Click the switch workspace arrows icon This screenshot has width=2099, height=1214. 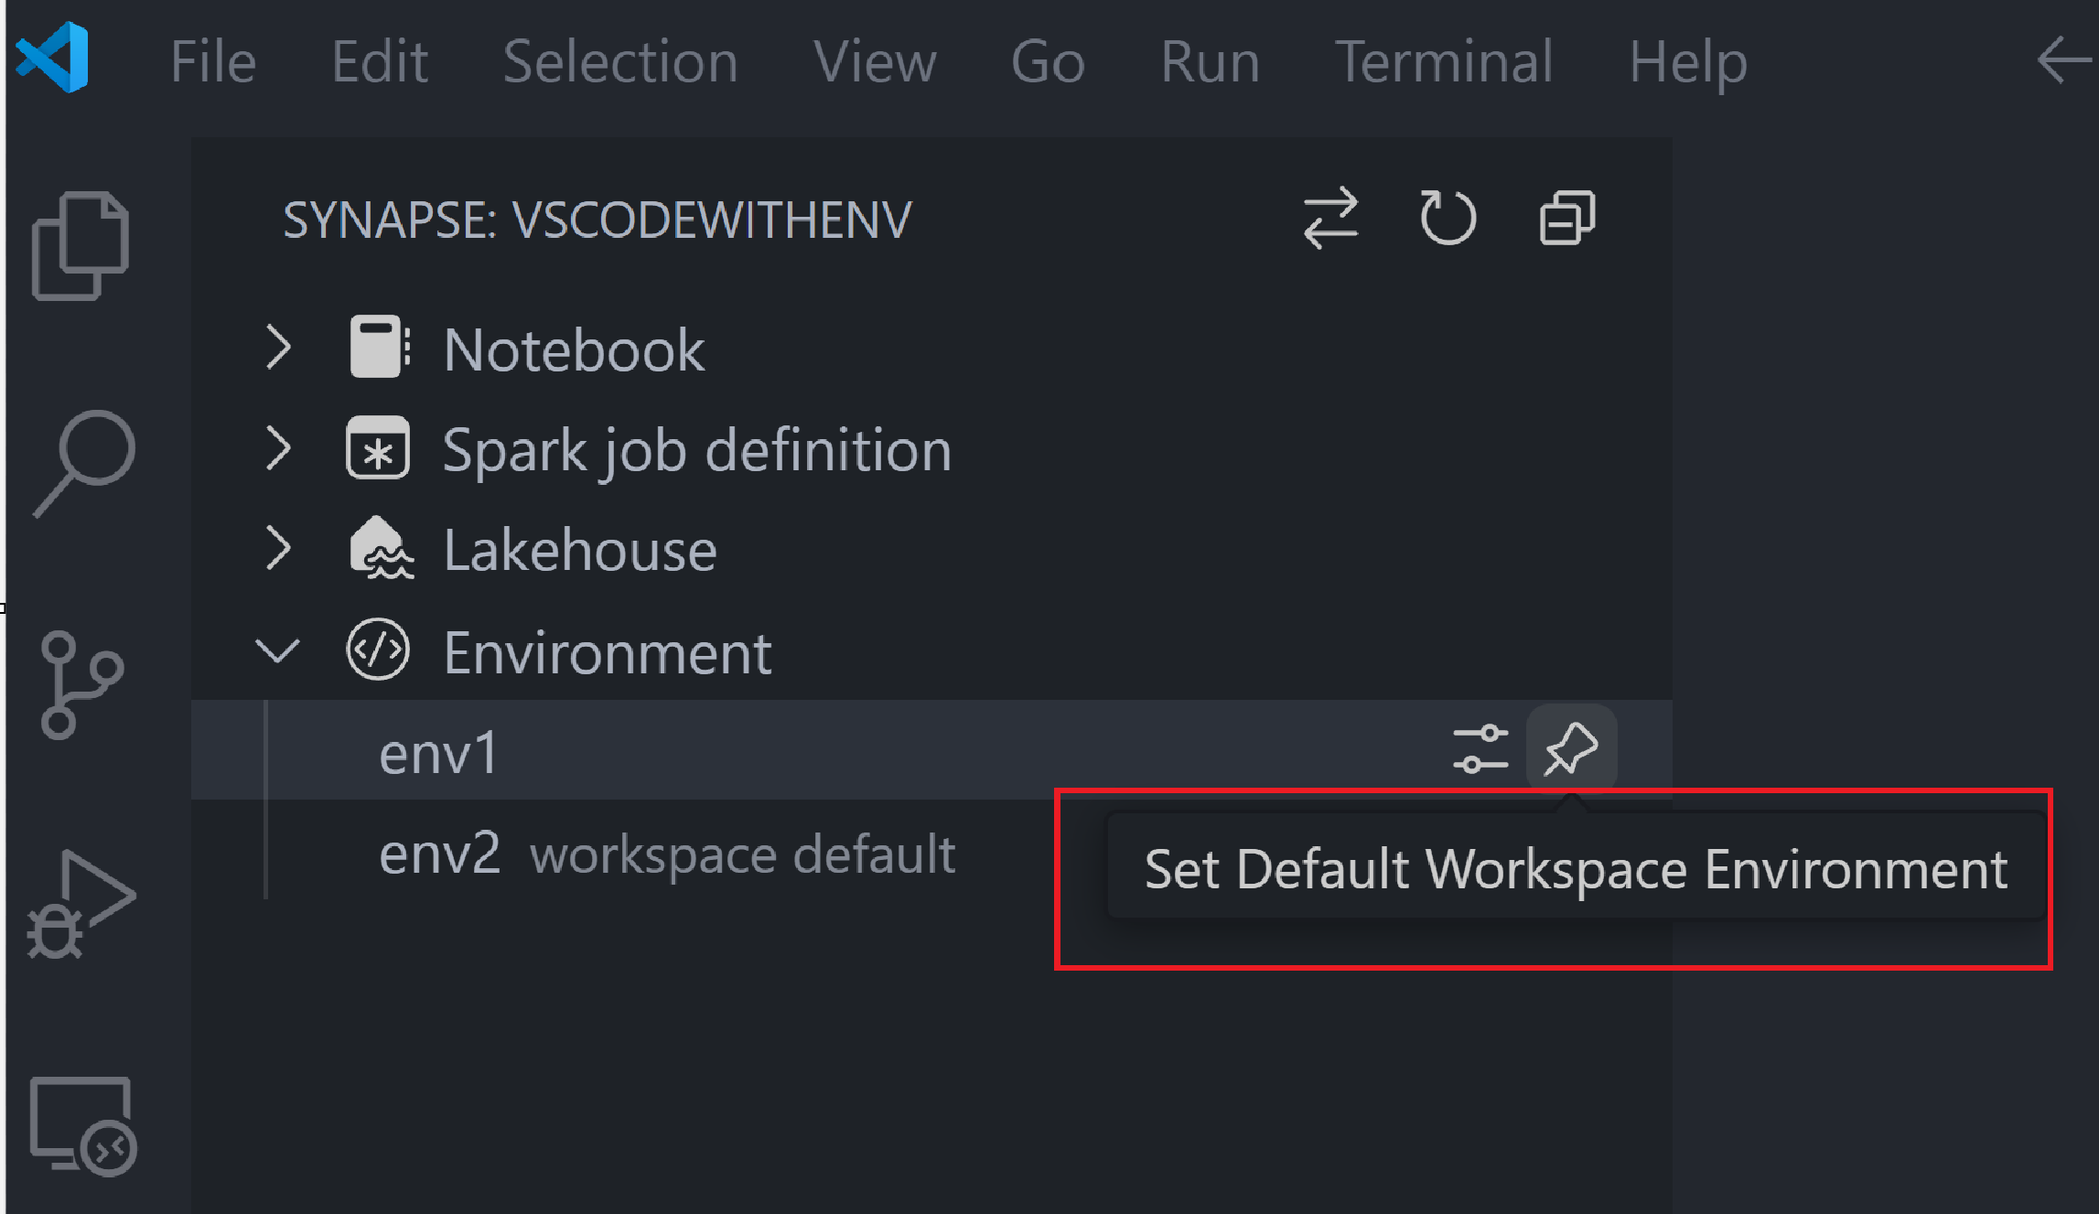pos(1330,219)
